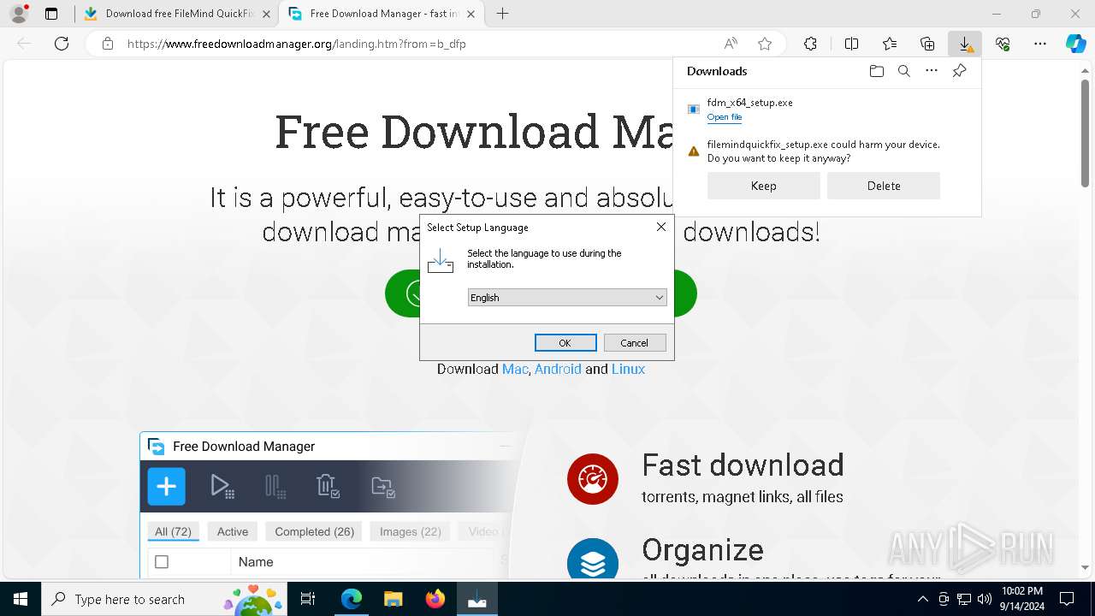The image size is (1095, 616).
Task: View site information lock icon
Action: coord(108,44)
